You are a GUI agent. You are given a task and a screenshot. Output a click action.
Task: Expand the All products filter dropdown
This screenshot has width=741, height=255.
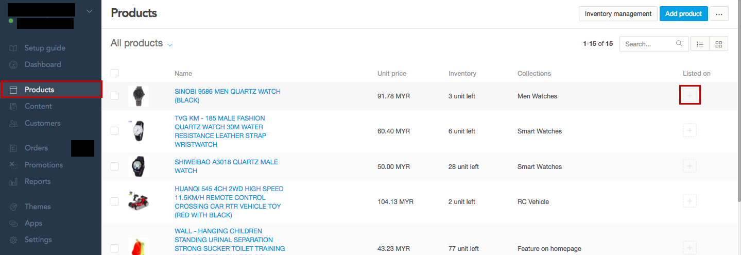coord(170,45)
